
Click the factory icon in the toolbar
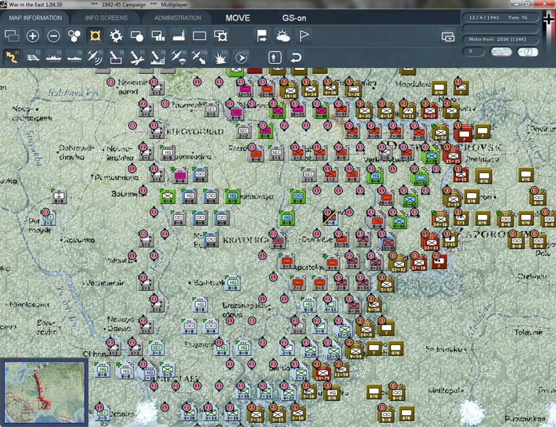pos(179,36)
